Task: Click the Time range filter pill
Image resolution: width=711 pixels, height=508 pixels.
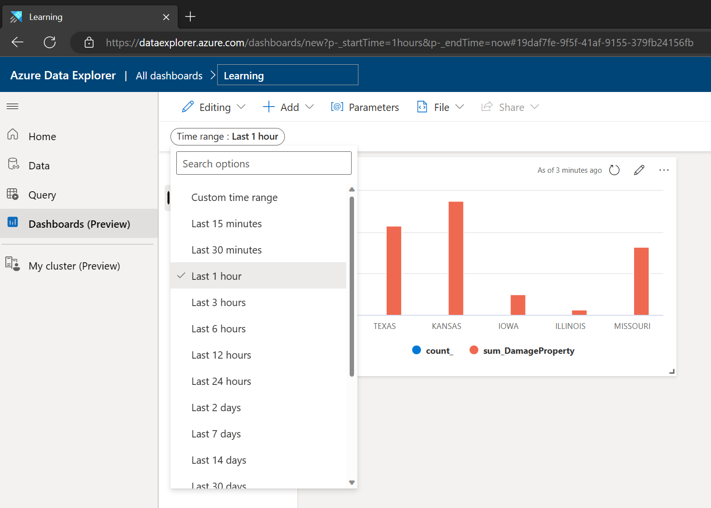Action: (x=227, y=137)
